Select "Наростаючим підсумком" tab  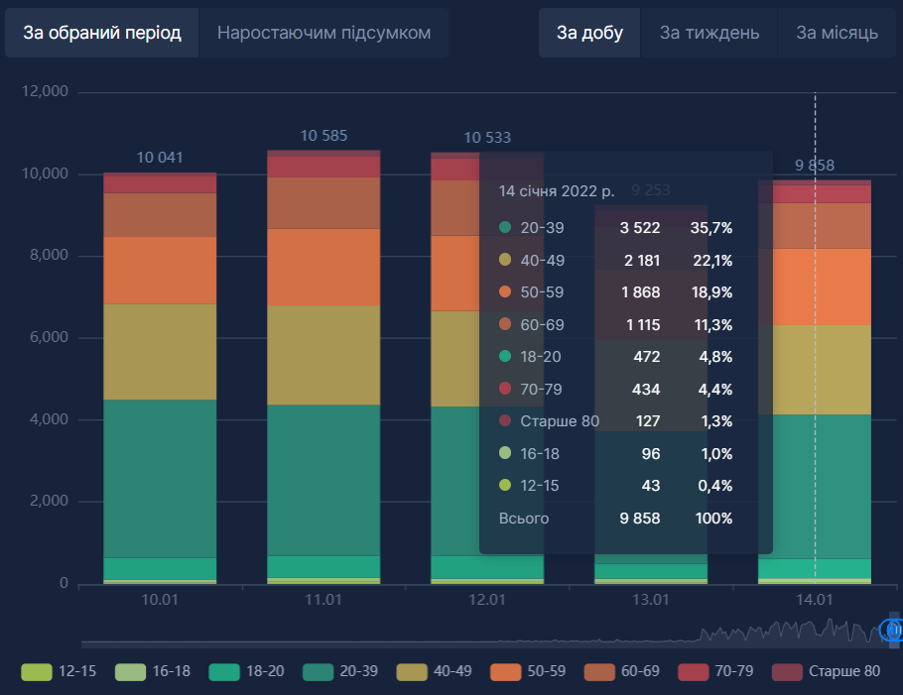(323, 33)
